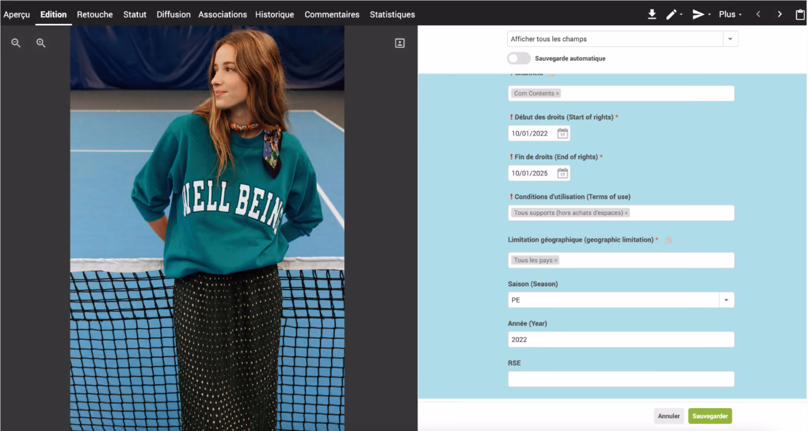
Task: Go to the previous asset arrow
Action: coord(758,14)
